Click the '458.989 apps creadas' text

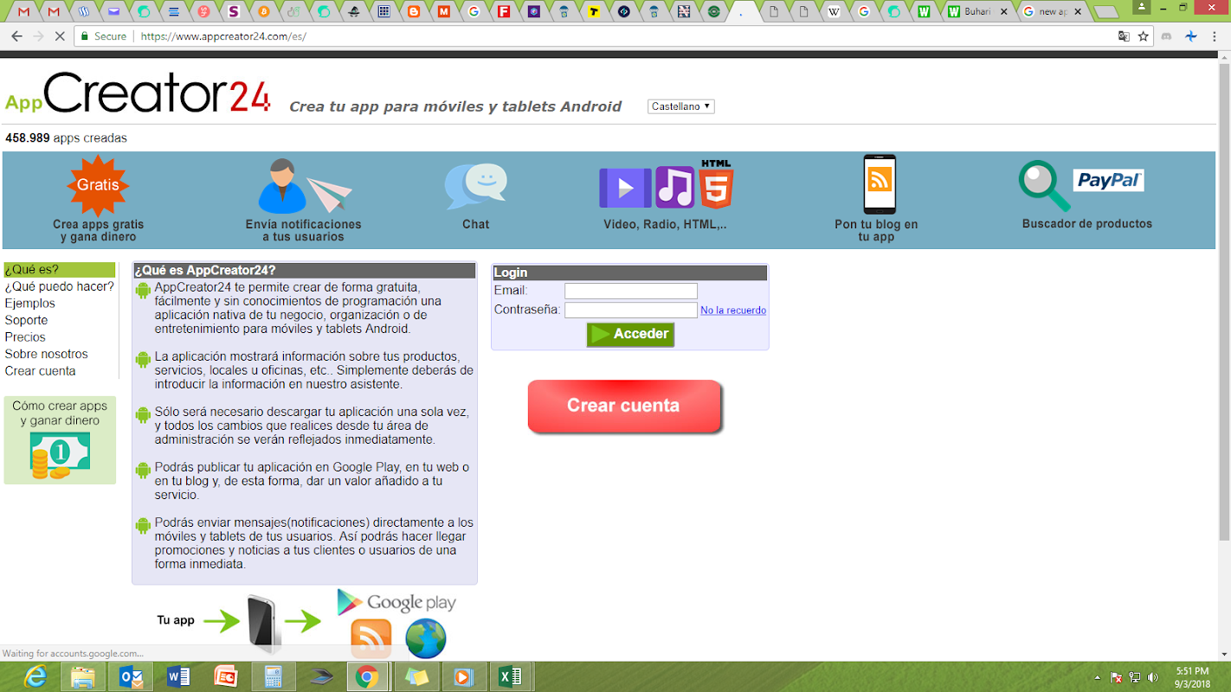point(66,138)
